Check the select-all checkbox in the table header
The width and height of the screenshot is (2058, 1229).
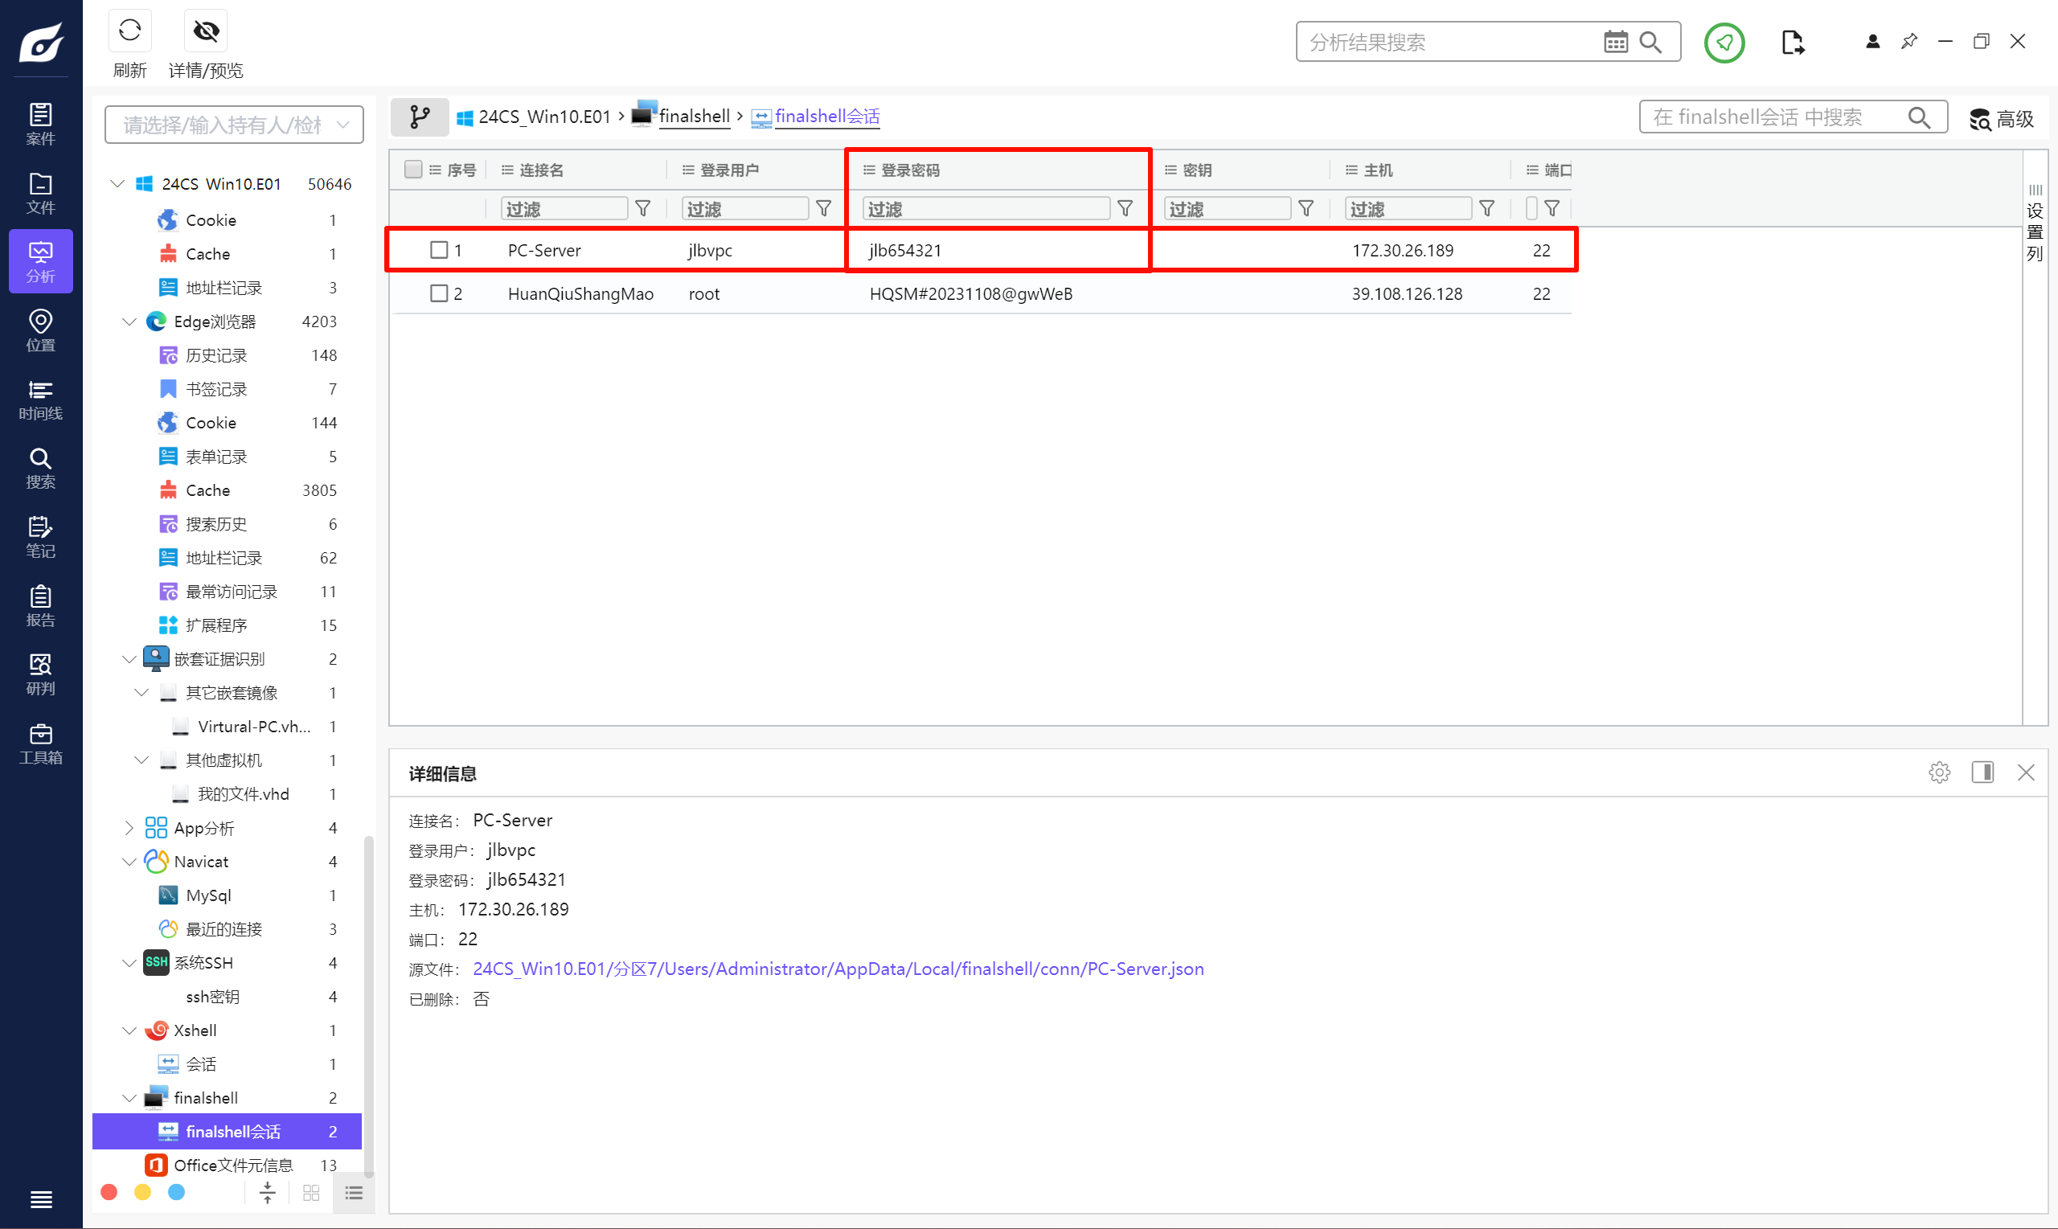pyautogui.click(x=413, y=169)
